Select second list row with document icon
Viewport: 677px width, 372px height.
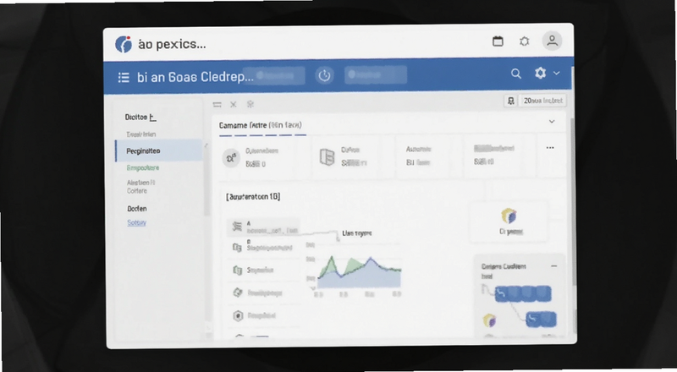[x=263, y=247]
